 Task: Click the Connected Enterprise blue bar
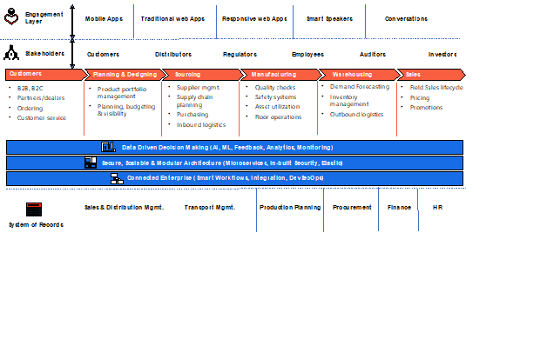pyautogui.click(x=235, y=178)
